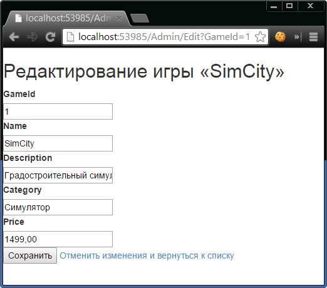Click the Price label
This screenshot has height=288, width=327.
pos(14,222)
